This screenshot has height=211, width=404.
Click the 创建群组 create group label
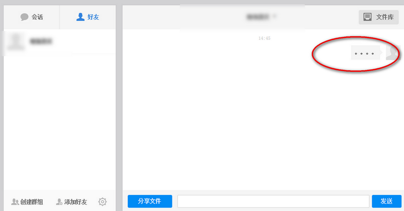coord(31,202)
